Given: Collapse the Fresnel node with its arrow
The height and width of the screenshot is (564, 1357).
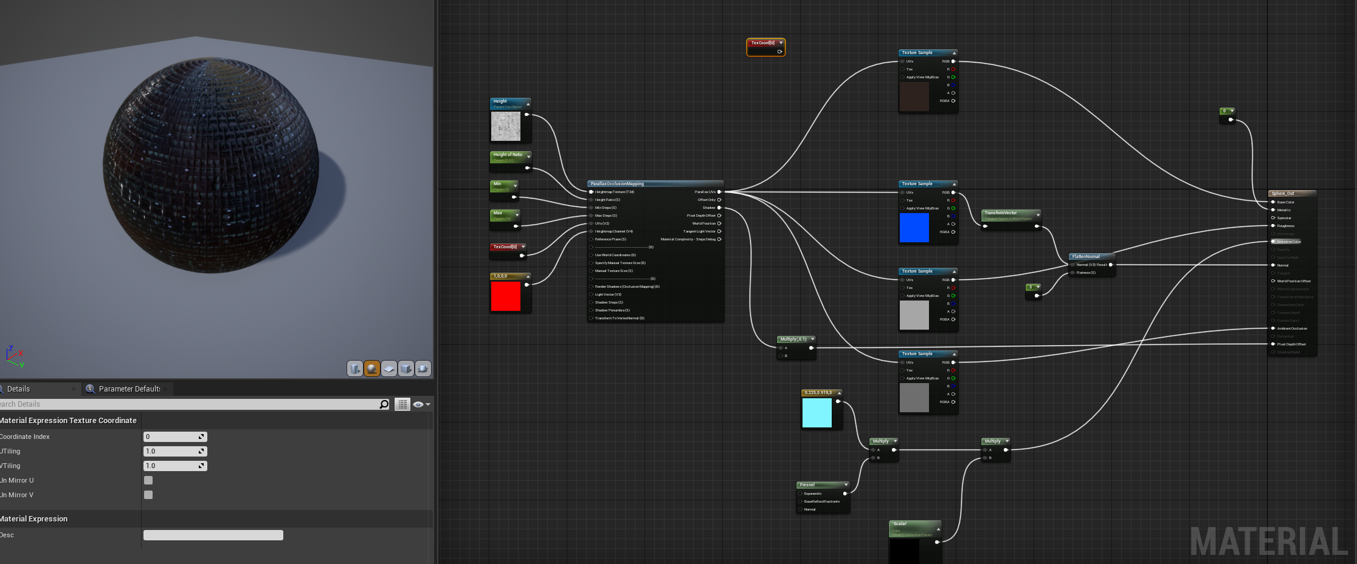Looking at the screenshot, I should coord(846,484).
